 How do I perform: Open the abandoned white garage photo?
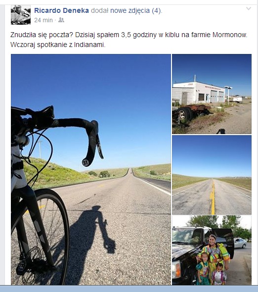click(212, 94)
